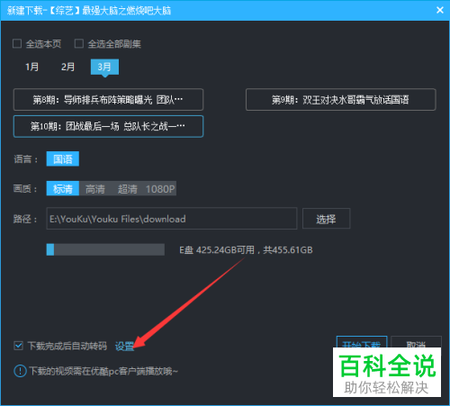Click the 开始下载 button
Viewport: 450px width, 406px height.
(x=362, y=342)
